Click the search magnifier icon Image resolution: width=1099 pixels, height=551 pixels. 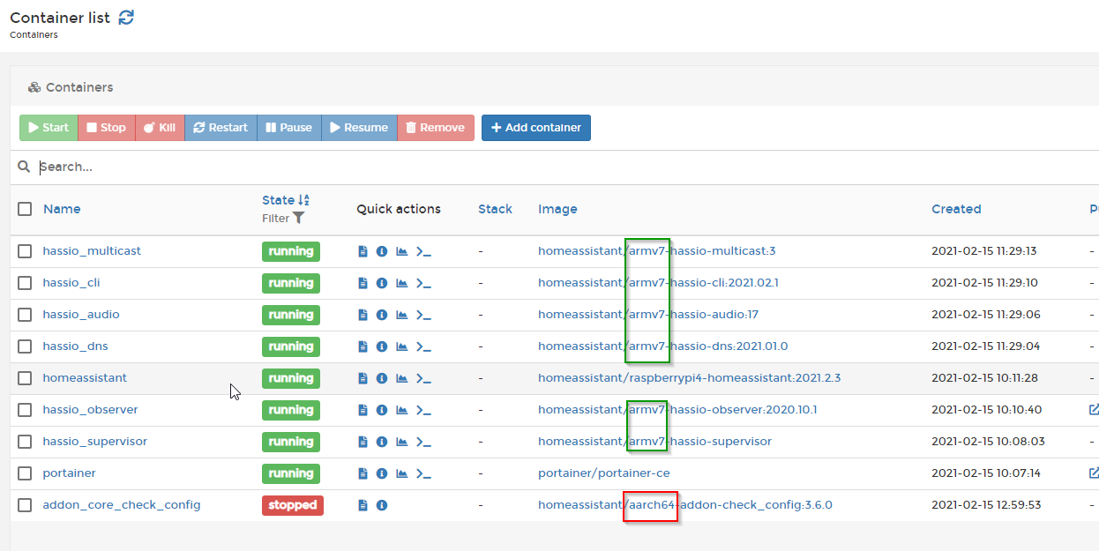click(23, 166)
